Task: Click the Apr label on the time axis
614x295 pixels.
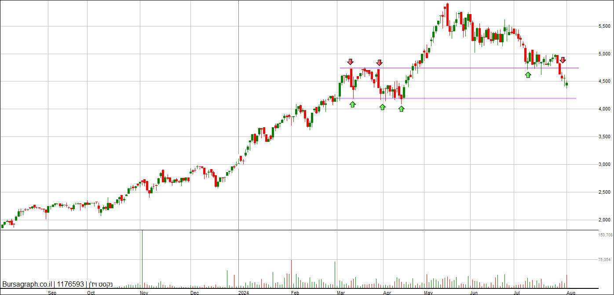Action: tap(387, 292)
